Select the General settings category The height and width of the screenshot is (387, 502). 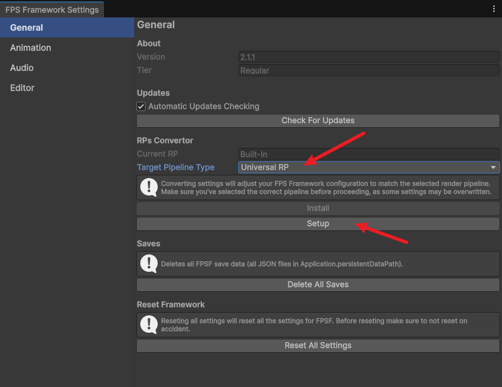pyautogui.click(x=67, y=27)
